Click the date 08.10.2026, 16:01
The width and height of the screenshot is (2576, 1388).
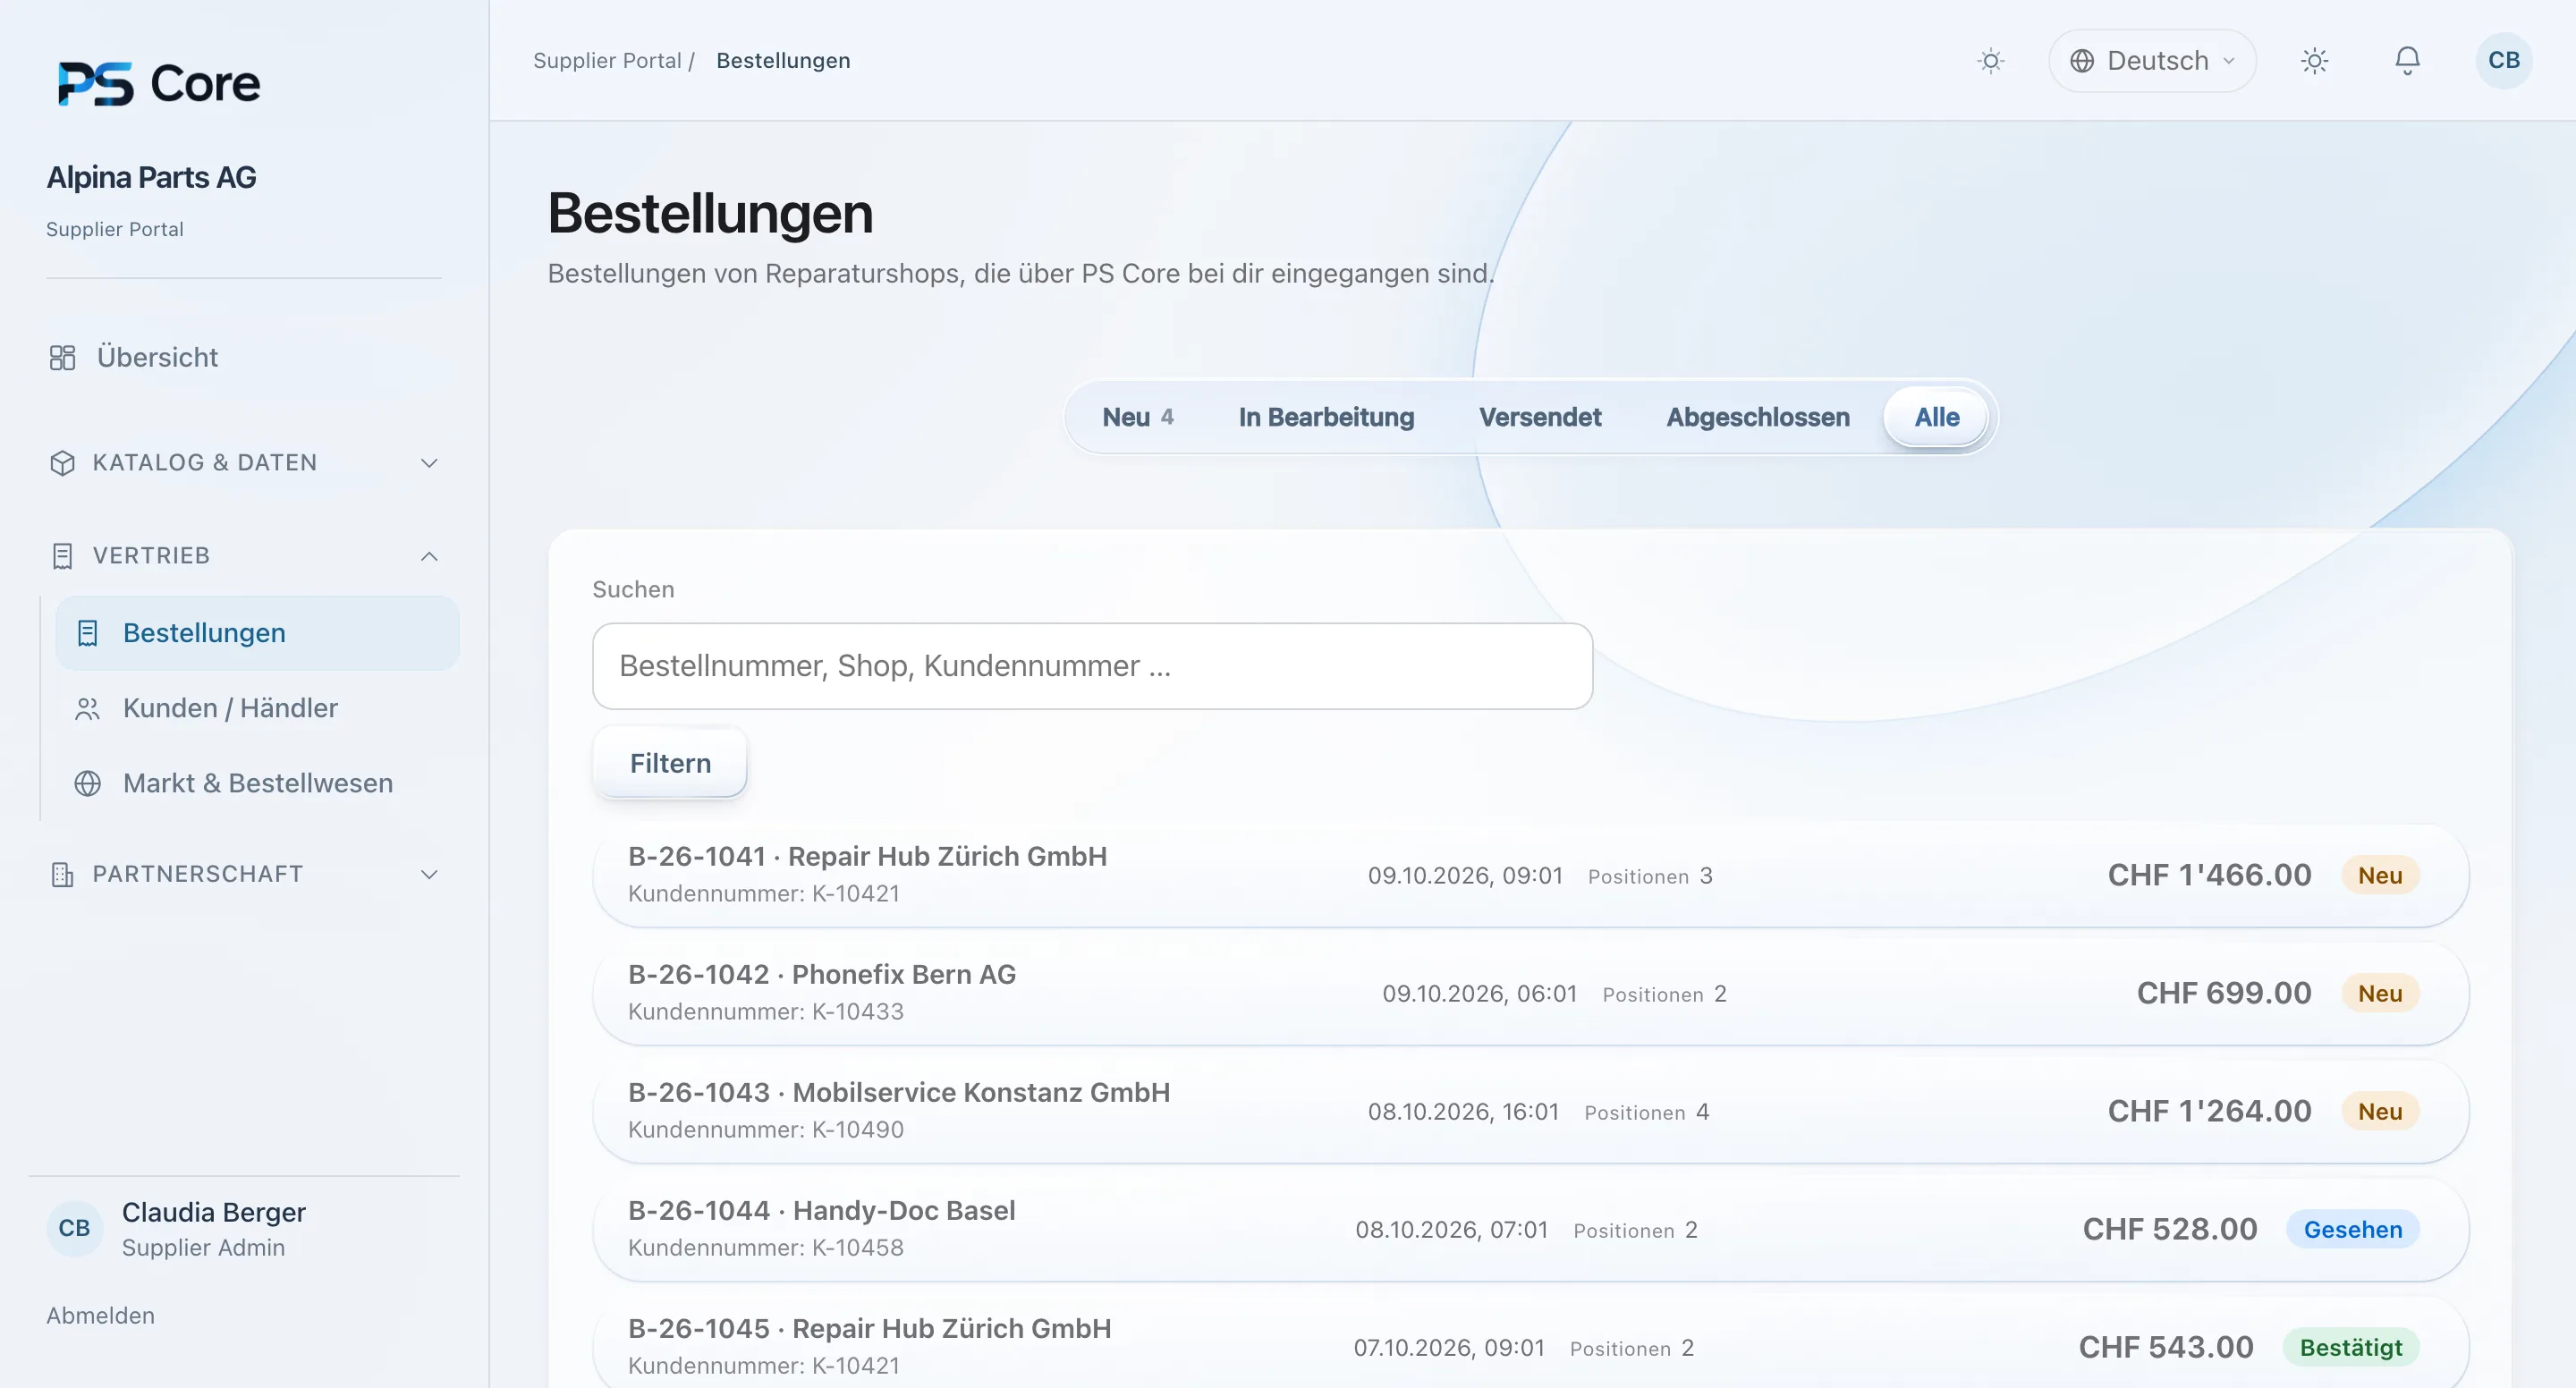pyautogui.click(x=1463, y=1112)
